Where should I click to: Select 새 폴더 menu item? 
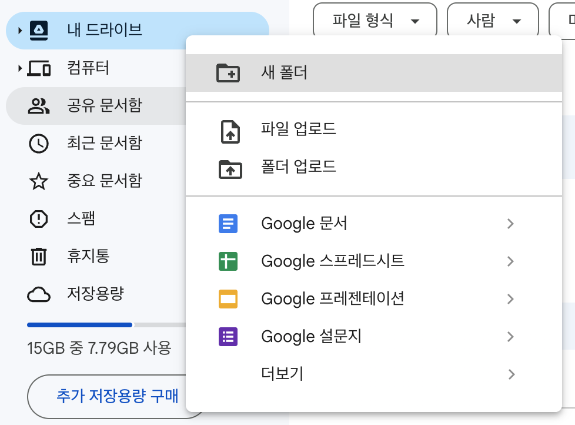tap(374, 72)
